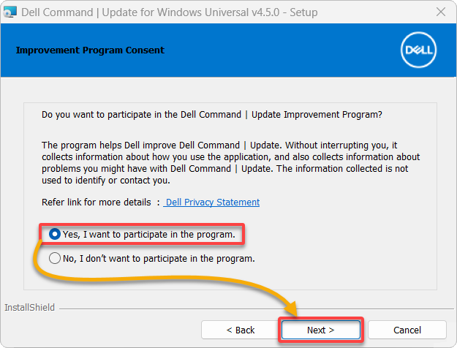The width and height of the screenshot is (457, 348).
Task: Click the InstallShield label
Action: click(29, 308)
